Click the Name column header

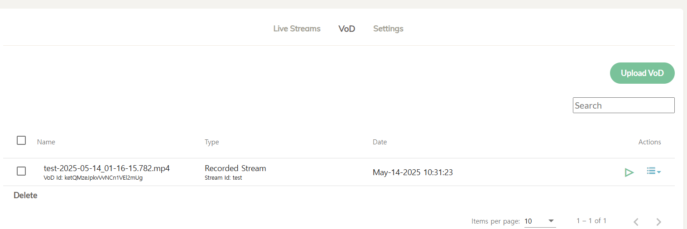[46, 142]
